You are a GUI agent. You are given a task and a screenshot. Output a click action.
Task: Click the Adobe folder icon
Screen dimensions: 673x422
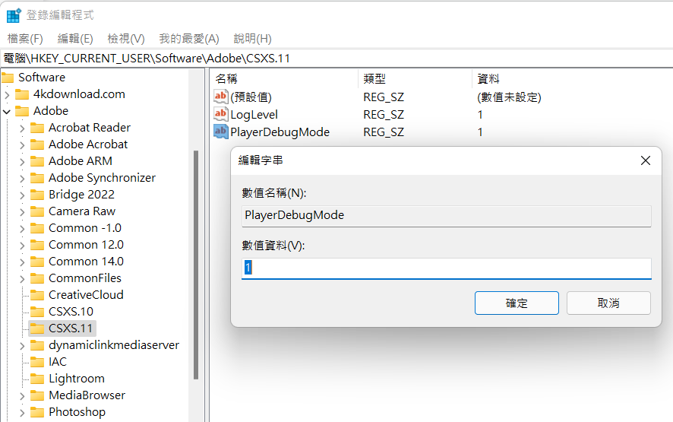coord(22,111)
